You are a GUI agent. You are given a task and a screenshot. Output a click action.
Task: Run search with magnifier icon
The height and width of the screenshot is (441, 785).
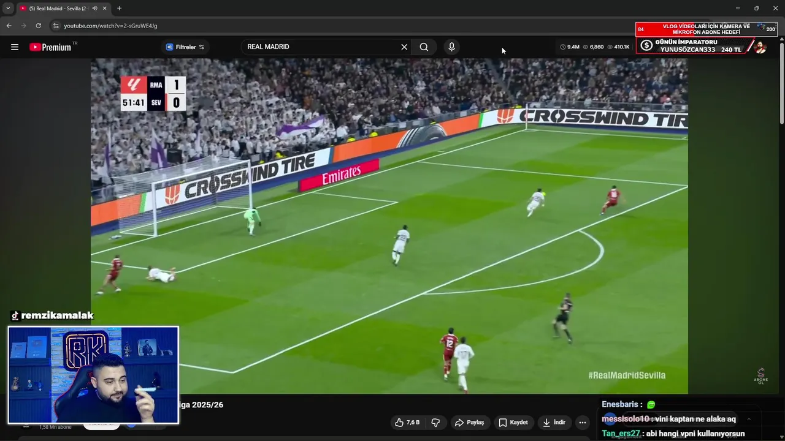pos(424,47)
